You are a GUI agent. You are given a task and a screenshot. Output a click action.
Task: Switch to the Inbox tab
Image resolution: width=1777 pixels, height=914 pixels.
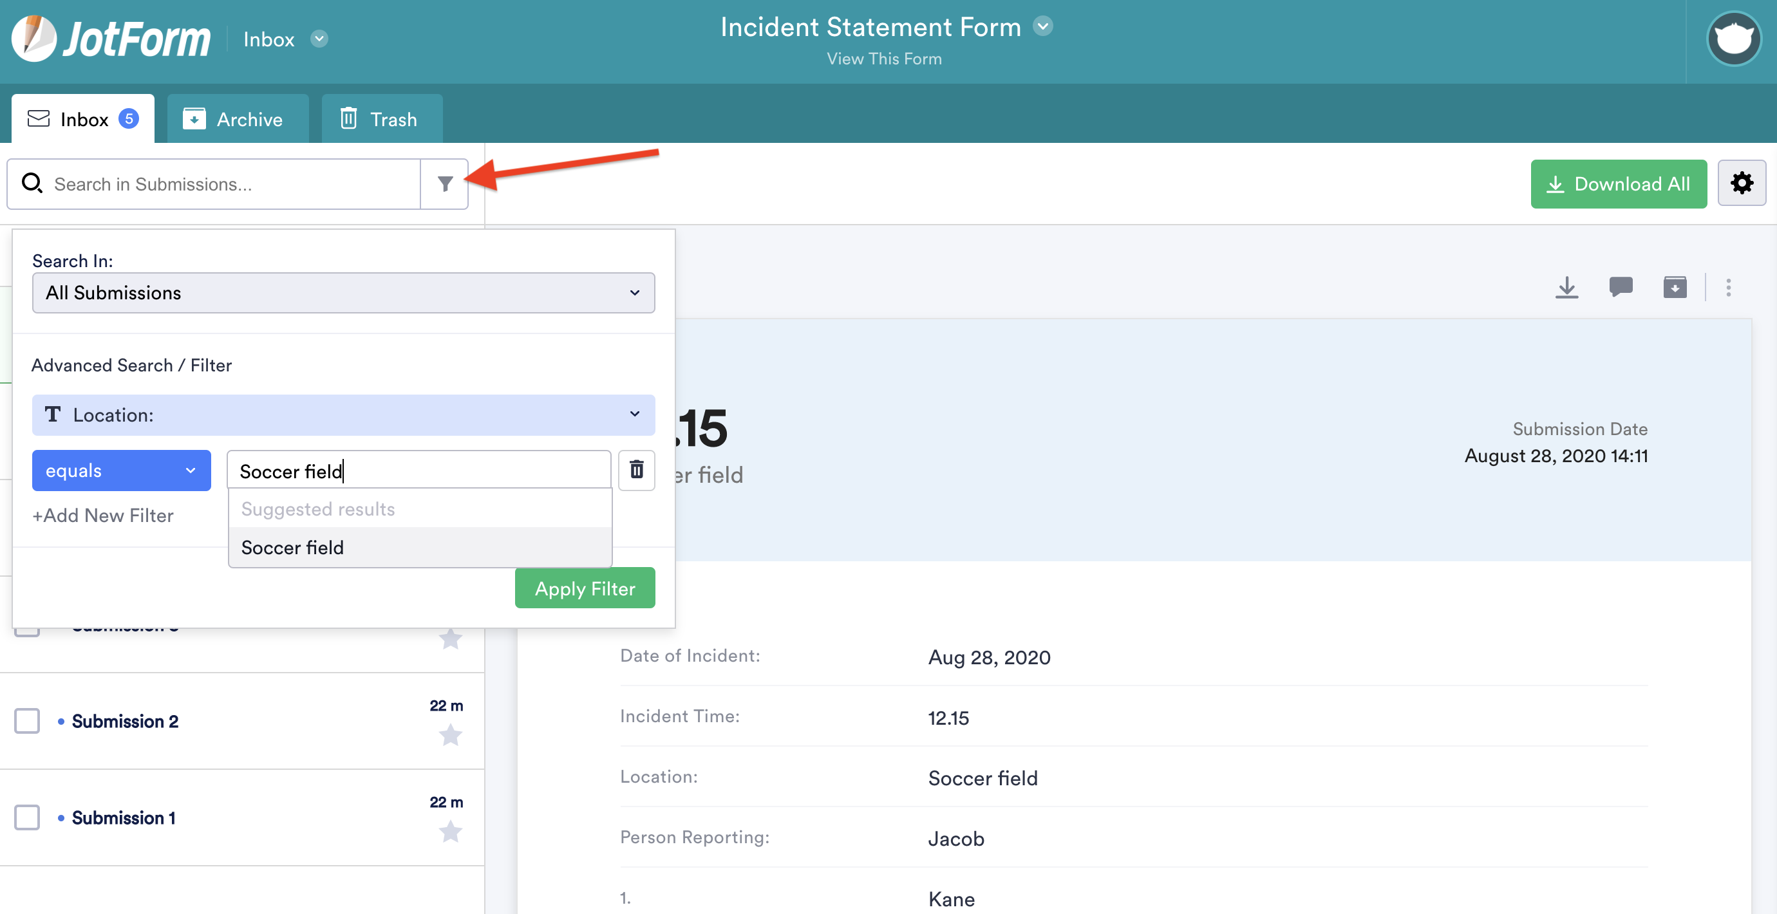(83, 118)
